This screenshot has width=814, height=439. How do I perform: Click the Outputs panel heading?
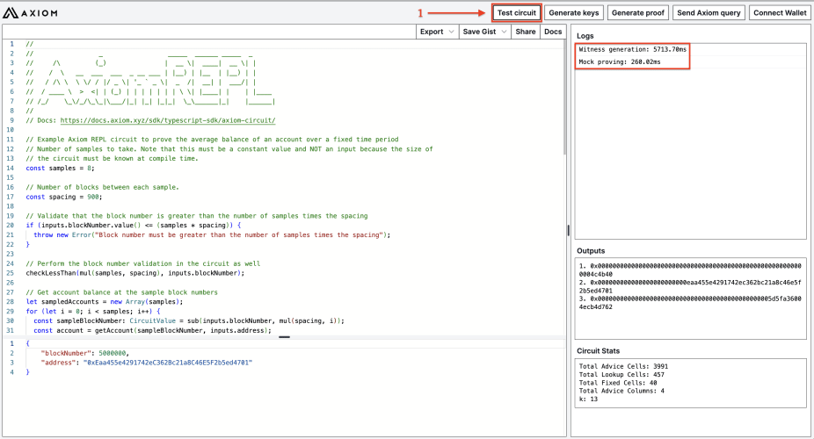[591, 250]
